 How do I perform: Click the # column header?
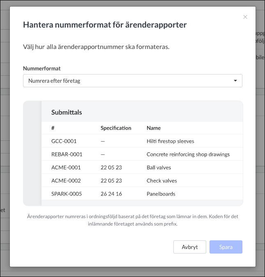pos(53,128)
